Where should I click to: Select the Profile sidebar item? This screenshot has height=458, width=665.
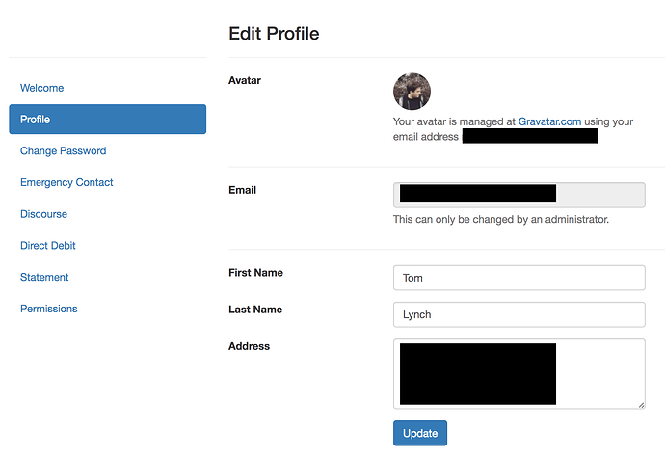tap(108, 120)
